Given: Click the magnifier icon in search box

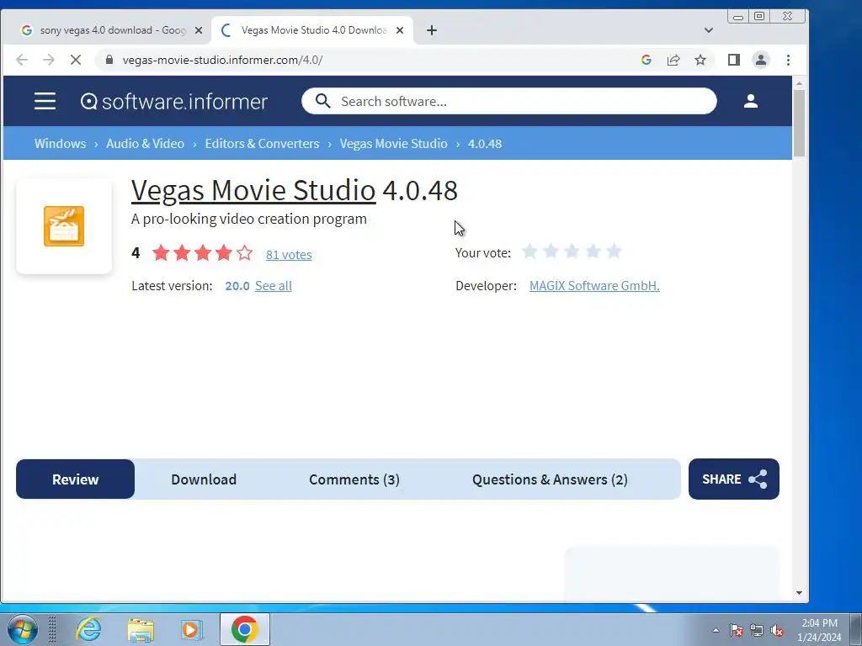Looking at the screenshot, I should [322, 101].
